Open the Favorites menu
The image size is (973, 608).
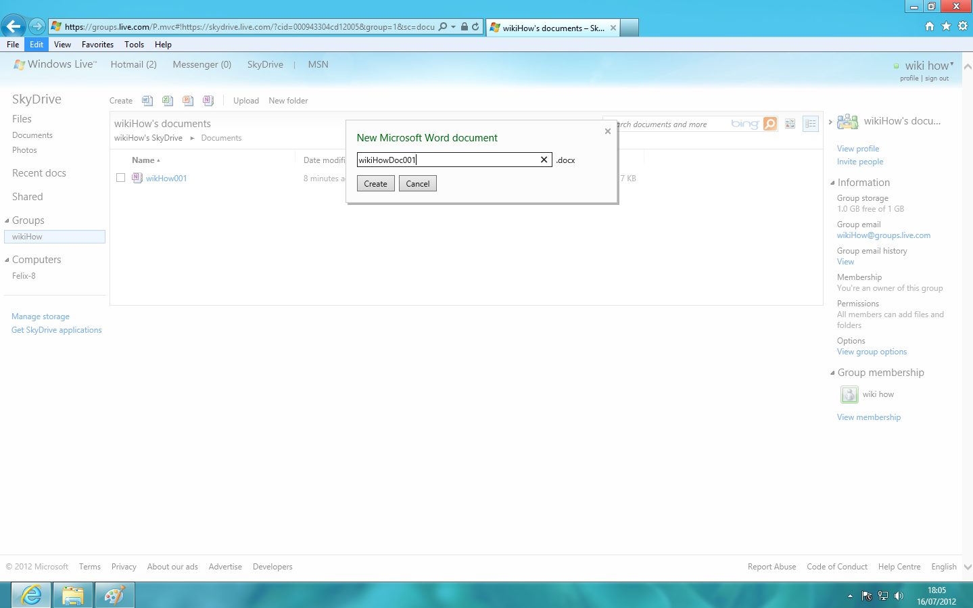coord(97,45)
